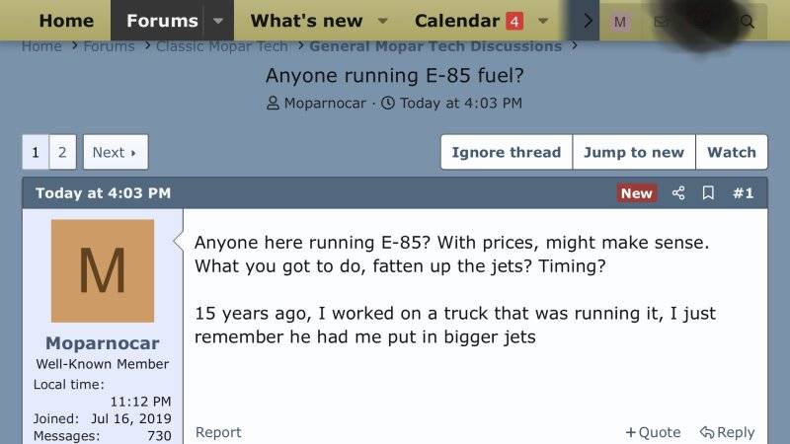Open the Home menu tab
This screenshot has width=790, height=444.
tap(66, 21)
